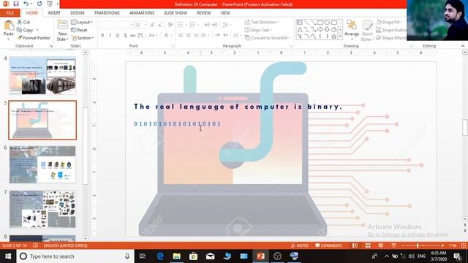The height and width of the screenshot is (263, 468).
Task: Click Cut in the Clipboard group
Action: point(23,22)
